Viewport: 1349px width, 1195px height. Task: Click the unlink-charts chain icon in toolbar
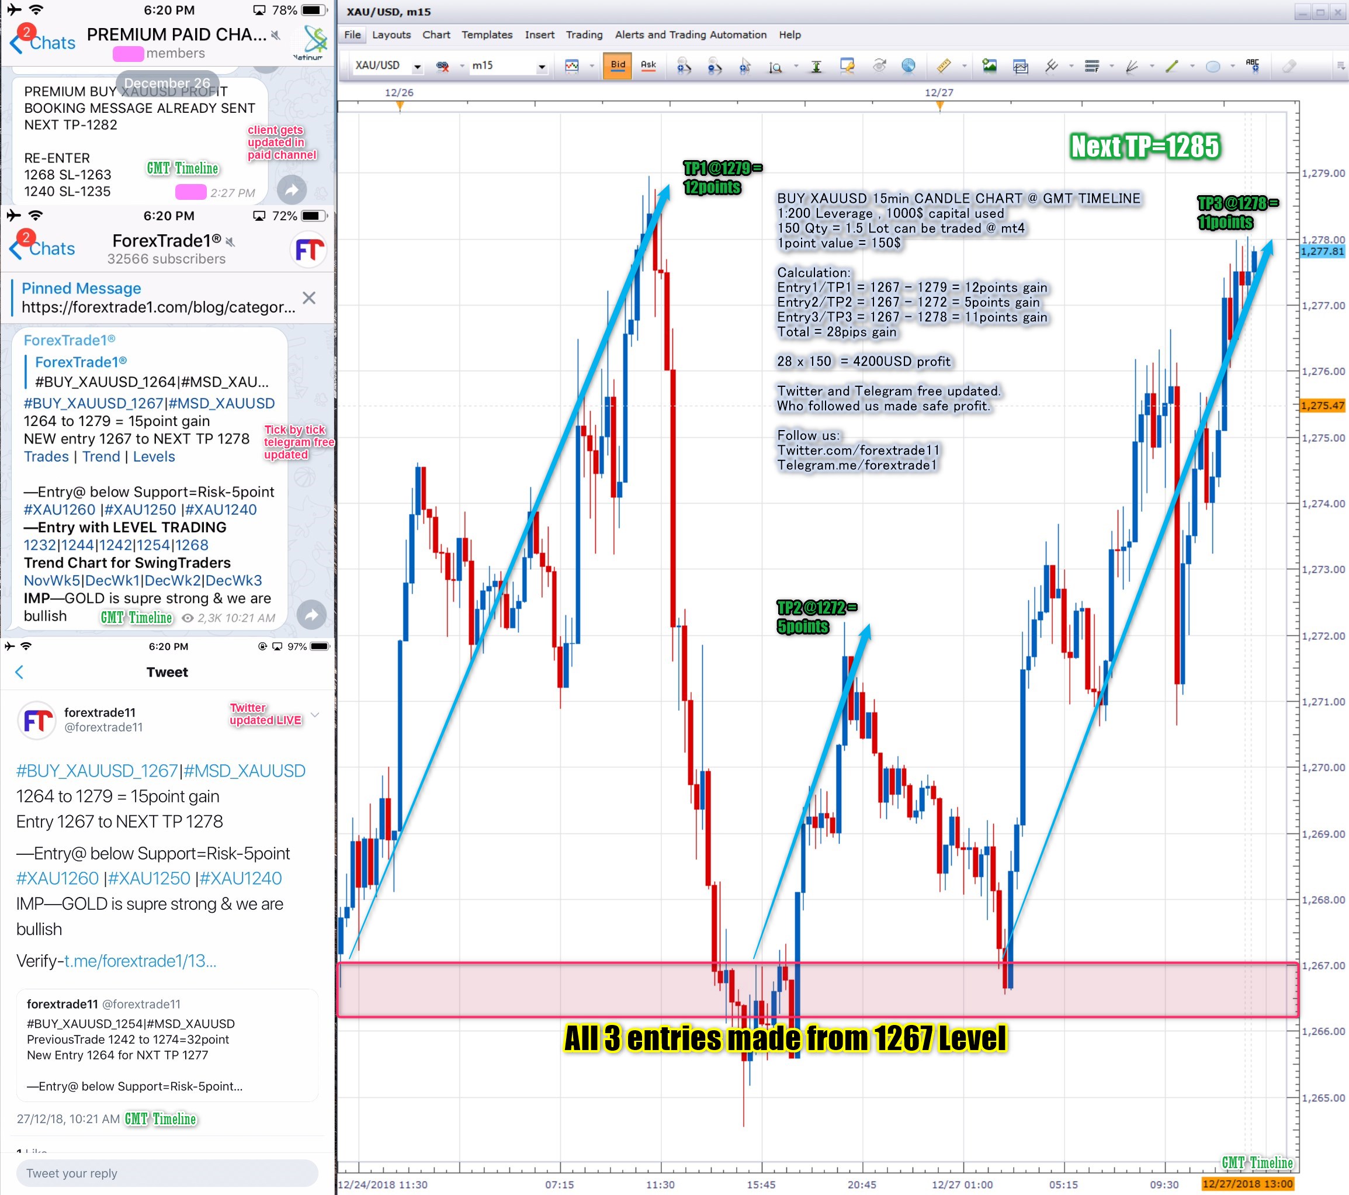point(443,65)
